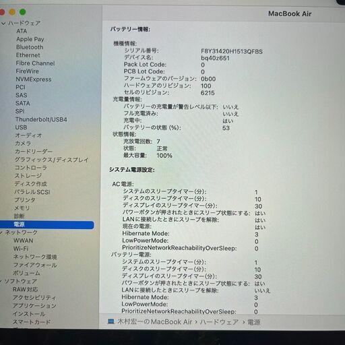The image size is (345, 345).
Task: Open Fibre Channel entry
Action: tap(35, 63)
